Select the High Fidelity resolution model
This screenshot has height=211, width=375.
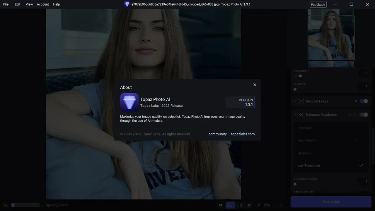click(x=331, y=140)
